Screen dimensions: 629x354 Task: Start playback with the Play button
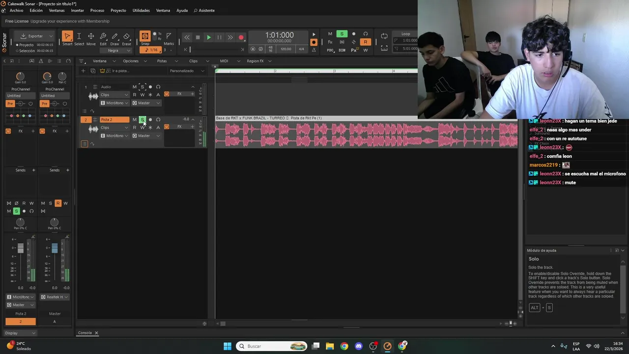(209, 37)
